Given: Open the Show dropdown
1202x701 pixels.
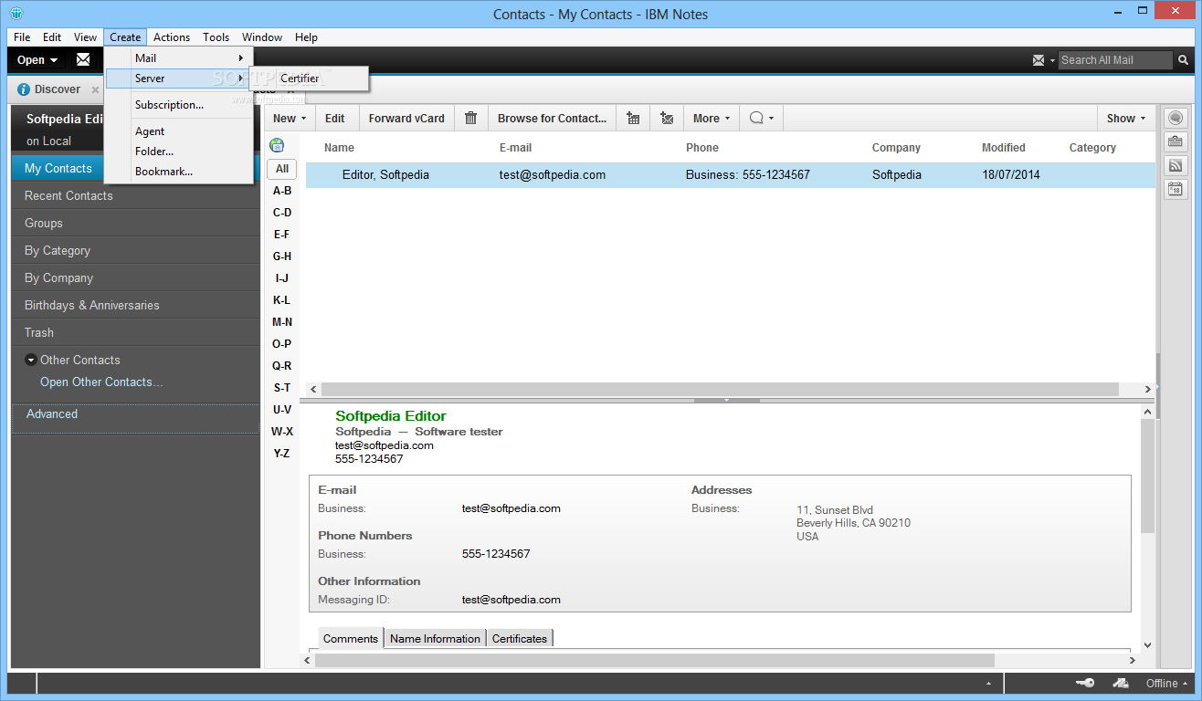Looking at the screenshot, I should pyautogui.click(x=1125, y=118).
